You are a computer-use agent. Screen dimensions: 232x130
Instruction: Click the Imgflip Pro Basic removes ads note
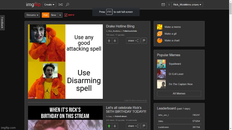[135, 101]
